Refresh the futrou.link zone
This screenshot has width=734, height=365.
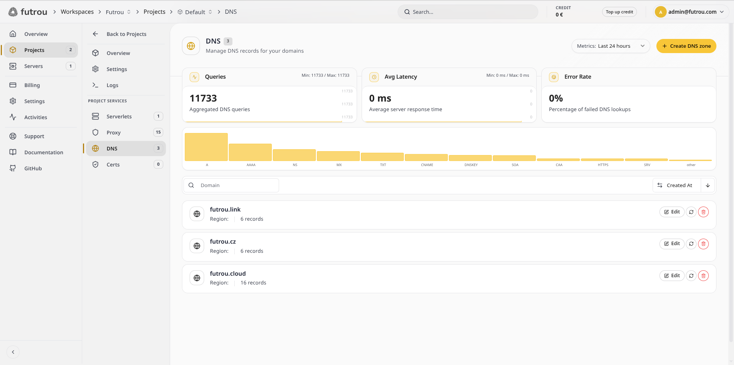coord(691,212)
